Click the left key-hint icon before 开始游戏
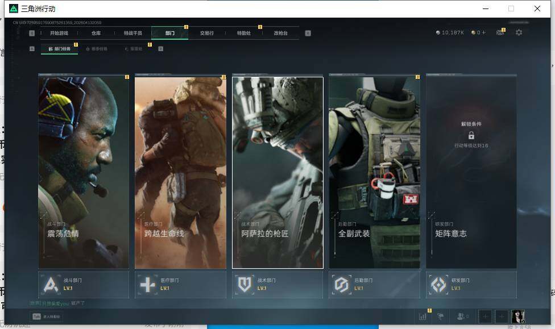This screenshot has height=329, width=555. (32, 34)
